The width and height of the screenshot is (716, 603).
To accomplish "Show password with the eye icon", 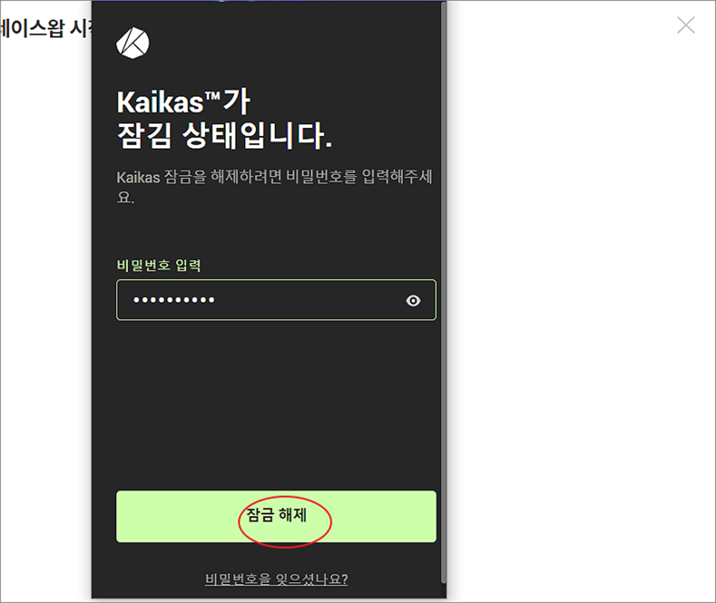I will [413, 301].
